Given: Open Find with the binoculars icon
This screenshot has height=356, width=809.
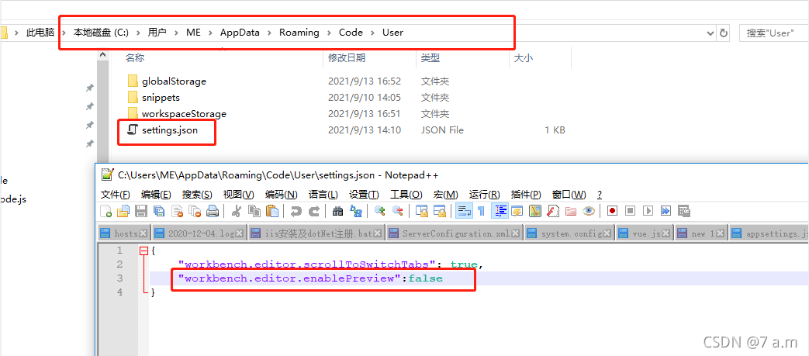Looking at the screenshot, I should click(x=338, y=210).
